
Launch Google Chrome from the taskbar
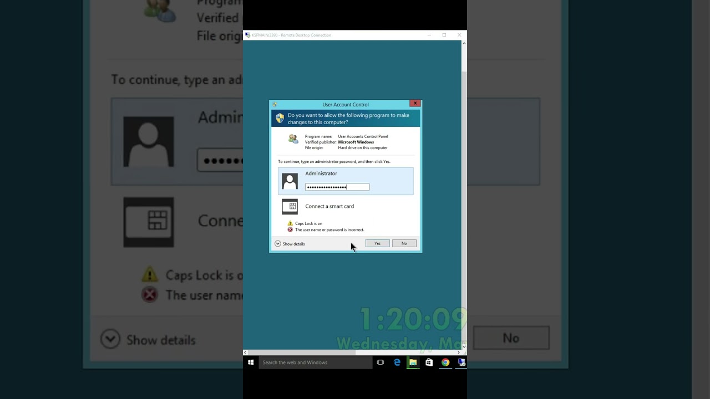[x=445, y=362]
